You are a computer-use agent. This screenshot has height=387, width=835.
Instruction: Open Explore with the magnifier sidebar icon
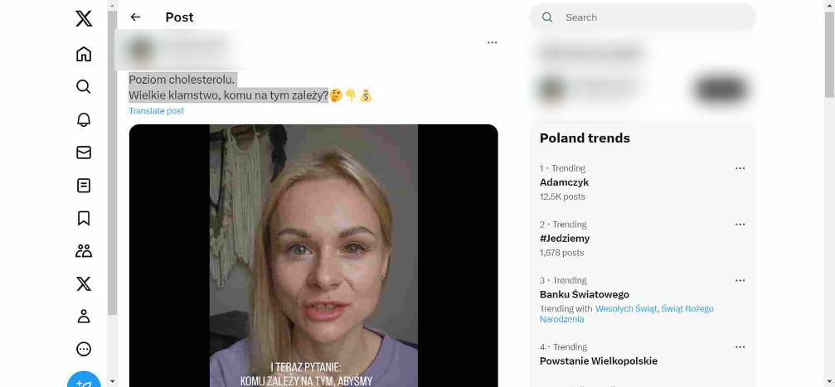click(84, 87)
